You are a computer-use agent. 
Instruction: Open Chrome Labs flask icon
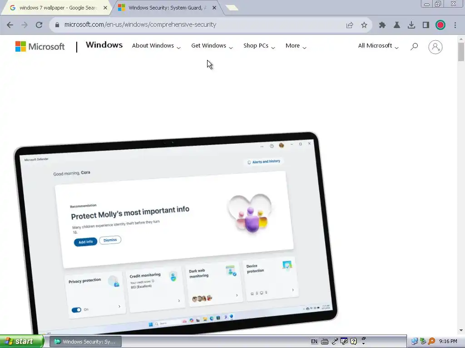(x=397, y=25)
